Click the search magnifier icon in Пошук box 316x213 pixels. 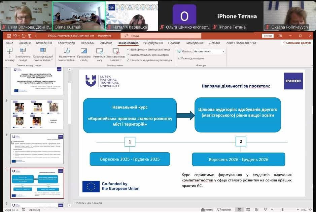(127, 36)
